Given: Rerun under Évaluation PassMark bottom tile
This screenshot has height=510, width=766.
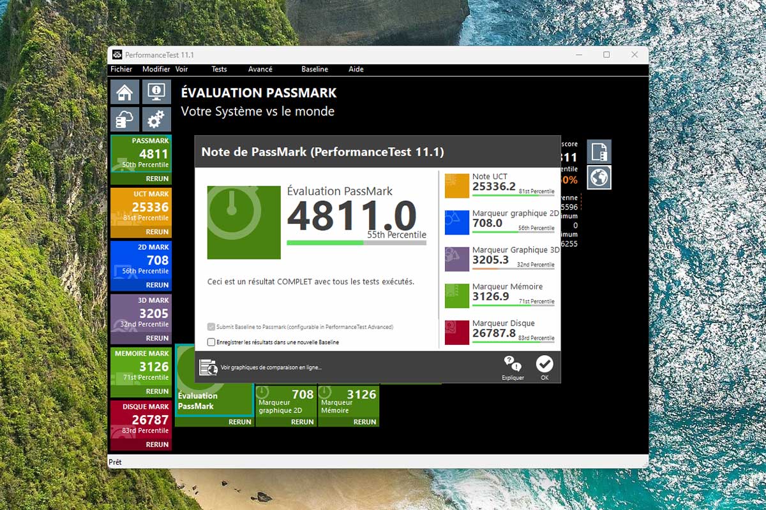Looking at the screenshot, I should click(240, 422).
